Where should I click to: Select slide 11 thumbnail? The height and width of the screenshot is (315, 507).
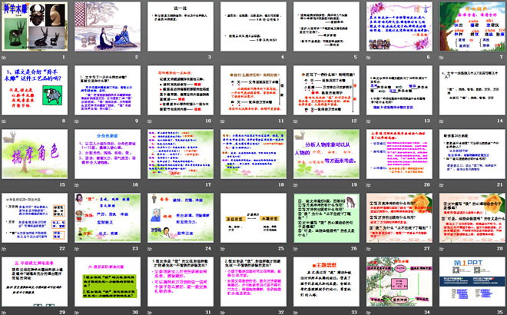253,90
